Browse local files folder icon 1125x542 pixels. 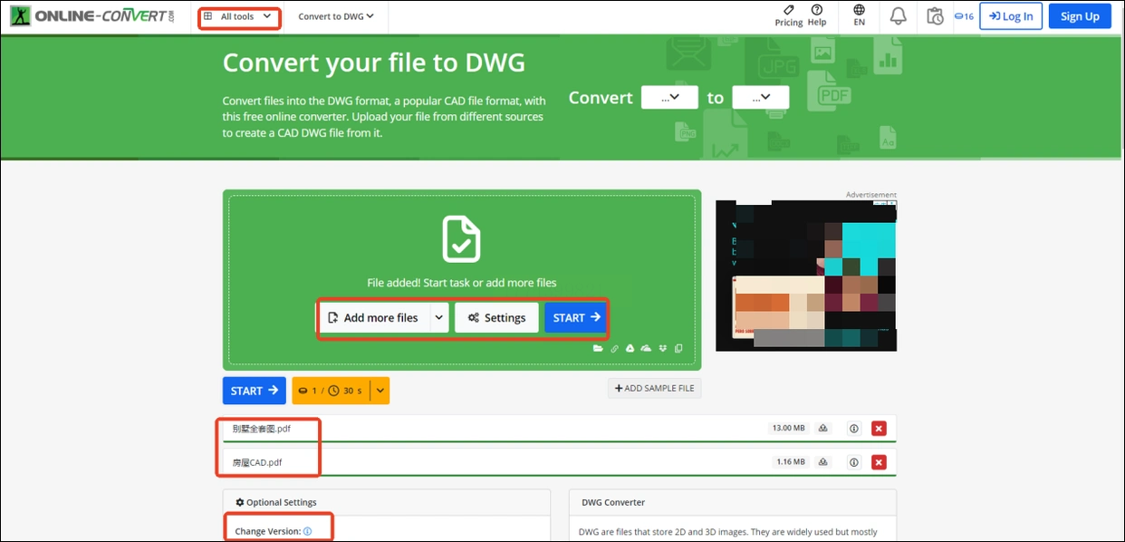pos(598,348)
